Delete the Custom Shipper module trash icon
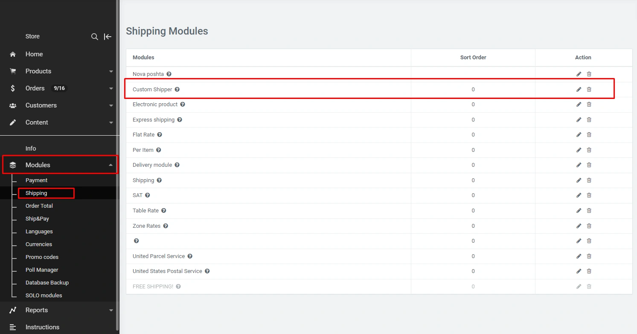The width and height of the screenshot is (637, 334). point(589,90)
